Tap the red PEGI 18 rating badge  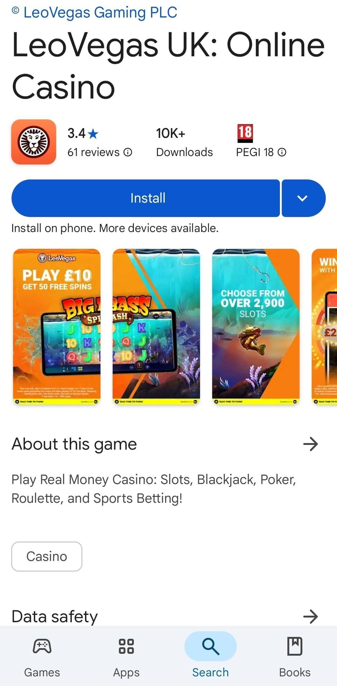245,133
